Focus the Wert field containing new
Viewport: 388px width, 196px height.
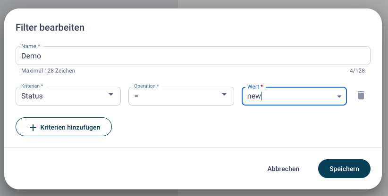pyautogui.click(x=294, y=96)
